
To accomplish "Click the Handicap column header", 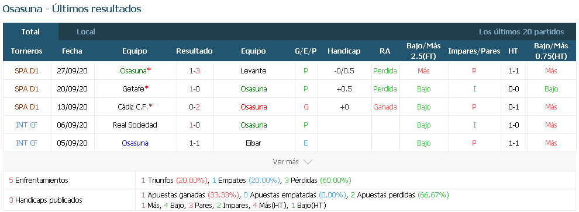I will pyautogui.click(x=344, y=51).
